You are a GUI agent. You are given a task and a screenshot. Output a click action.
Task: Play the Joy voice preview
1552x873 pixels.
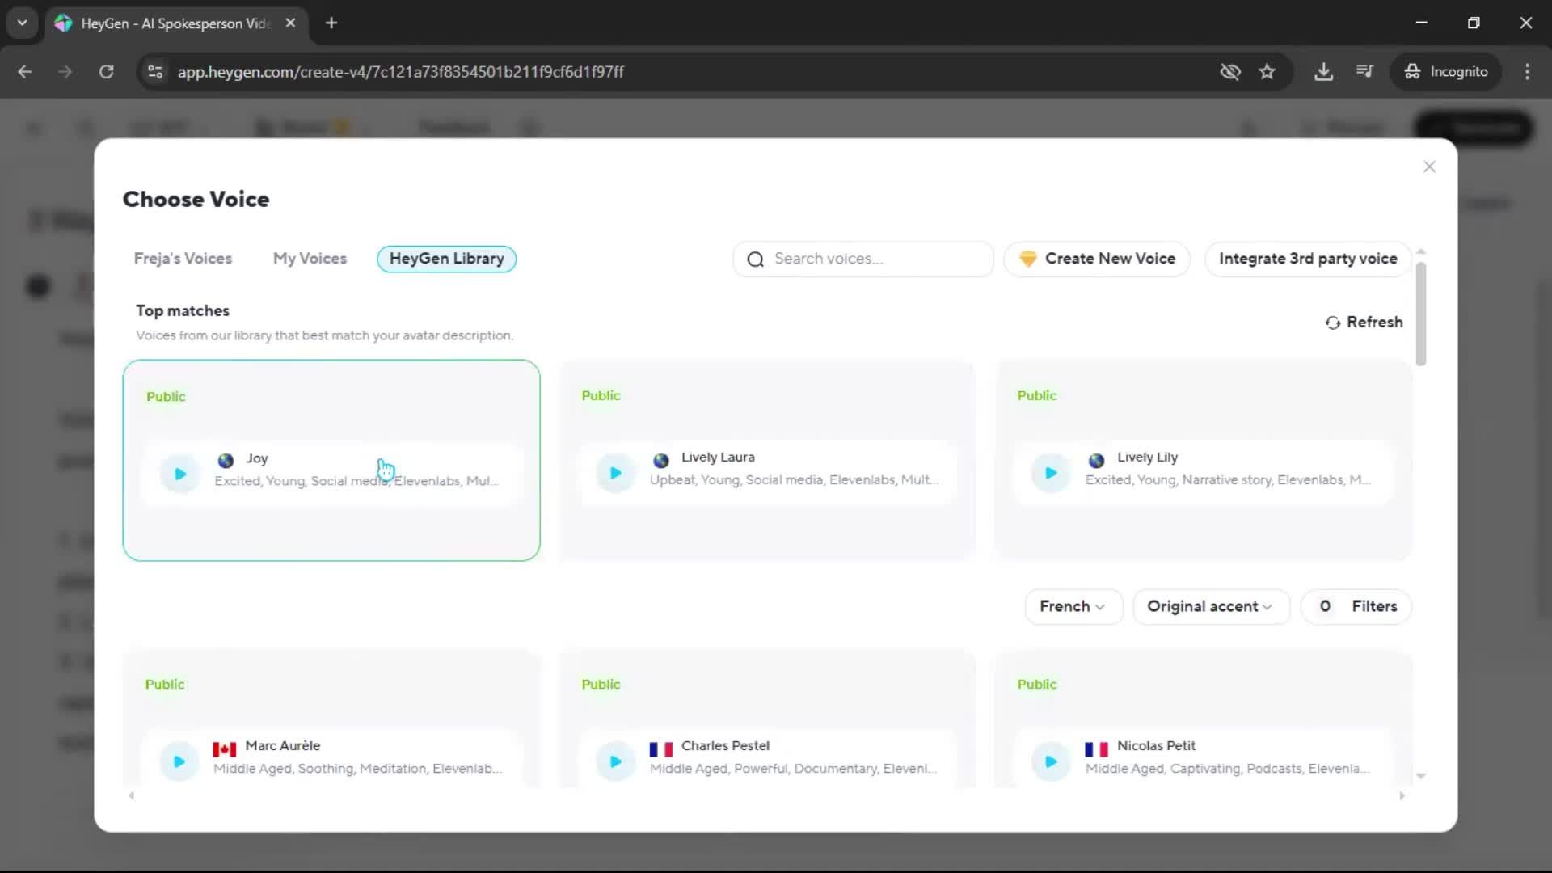coord(179,474)
